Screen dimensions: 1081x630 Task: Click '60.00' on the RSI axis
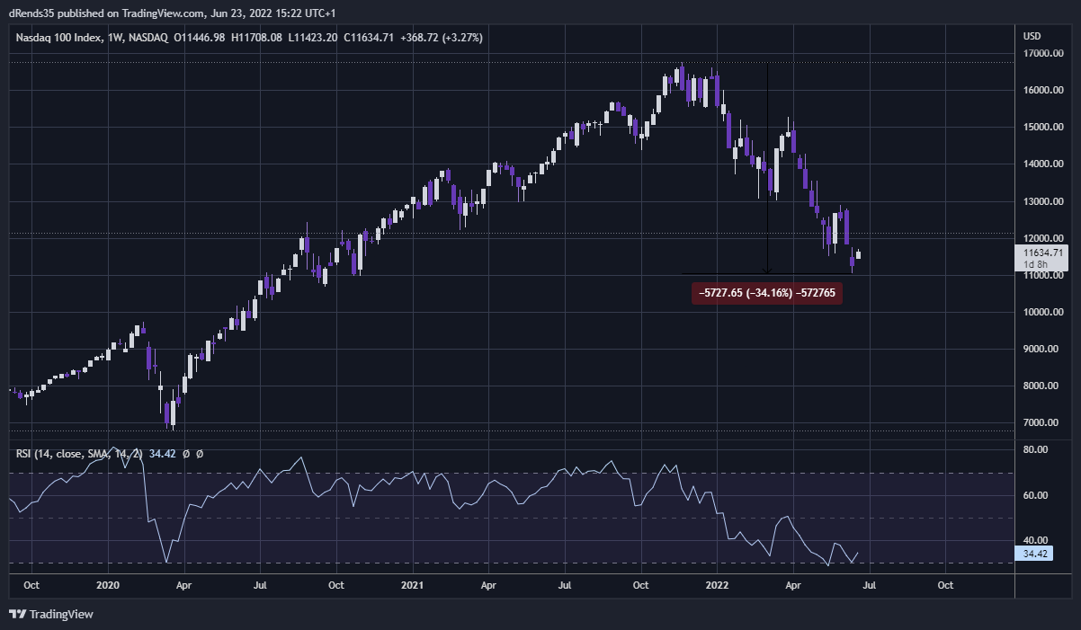pyautogui.click(x=1035, y=495)
